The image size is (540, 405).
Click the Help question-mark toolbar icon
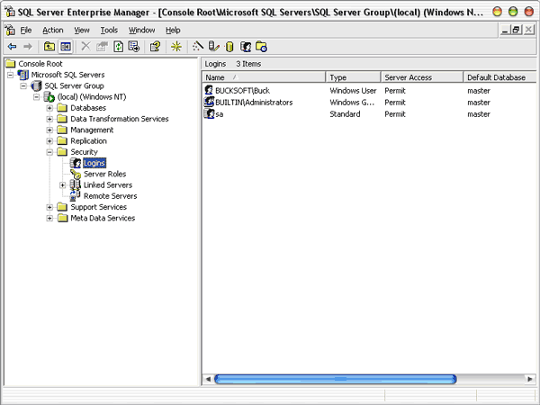pyautogui.click(x=155, y=47)
